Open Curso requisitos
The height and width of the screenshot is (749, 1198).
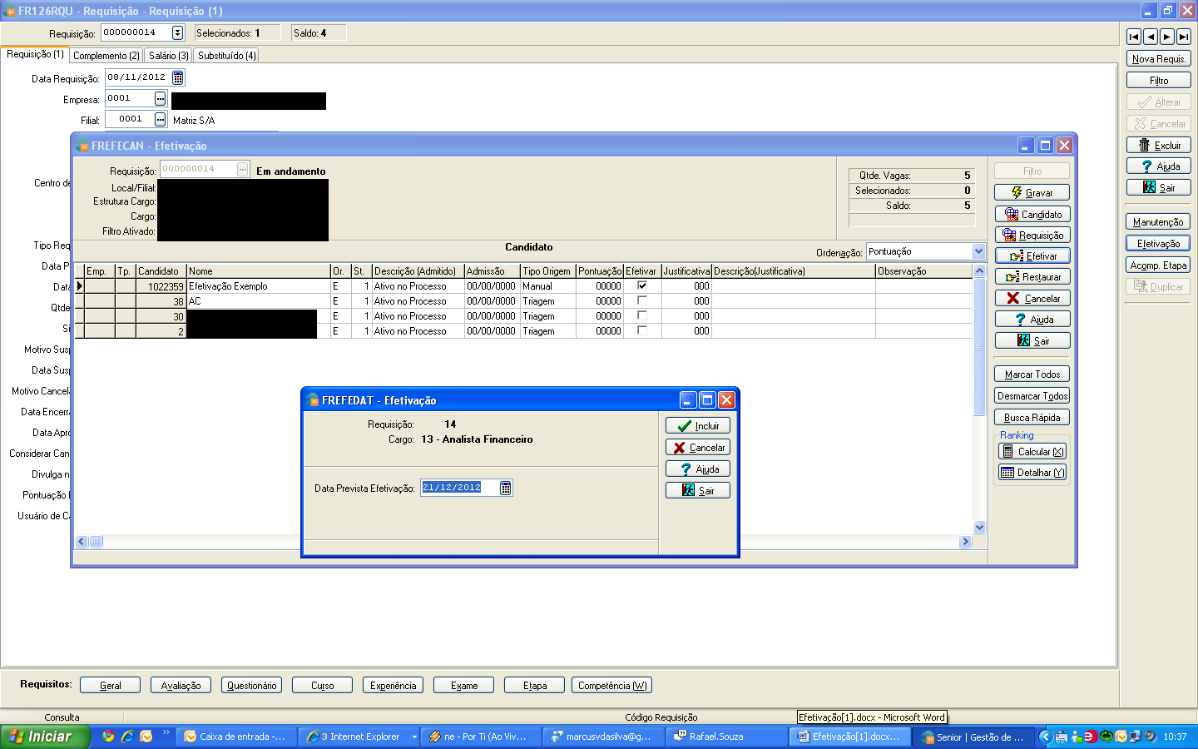coord(322,685)
